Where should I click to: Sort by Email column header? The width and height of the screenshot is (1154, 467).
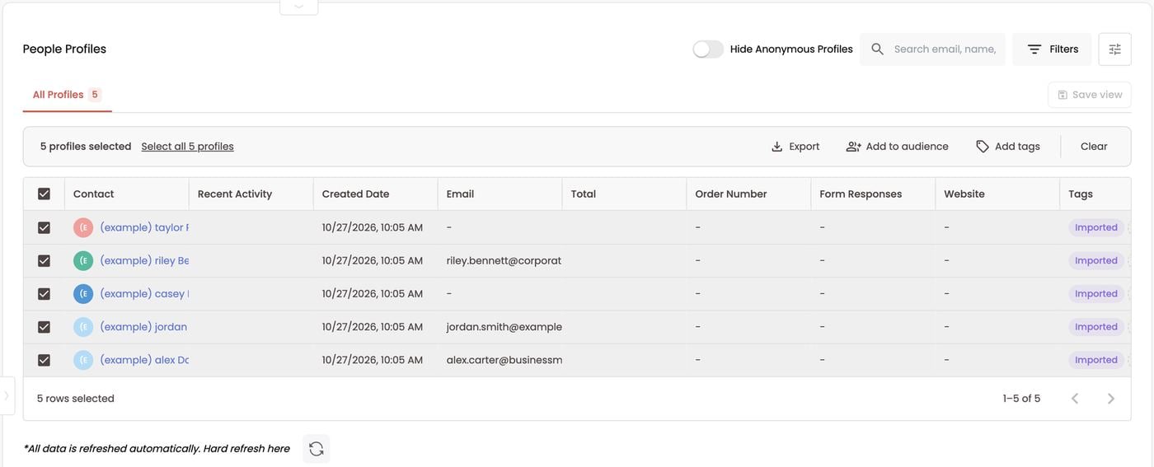460,194
